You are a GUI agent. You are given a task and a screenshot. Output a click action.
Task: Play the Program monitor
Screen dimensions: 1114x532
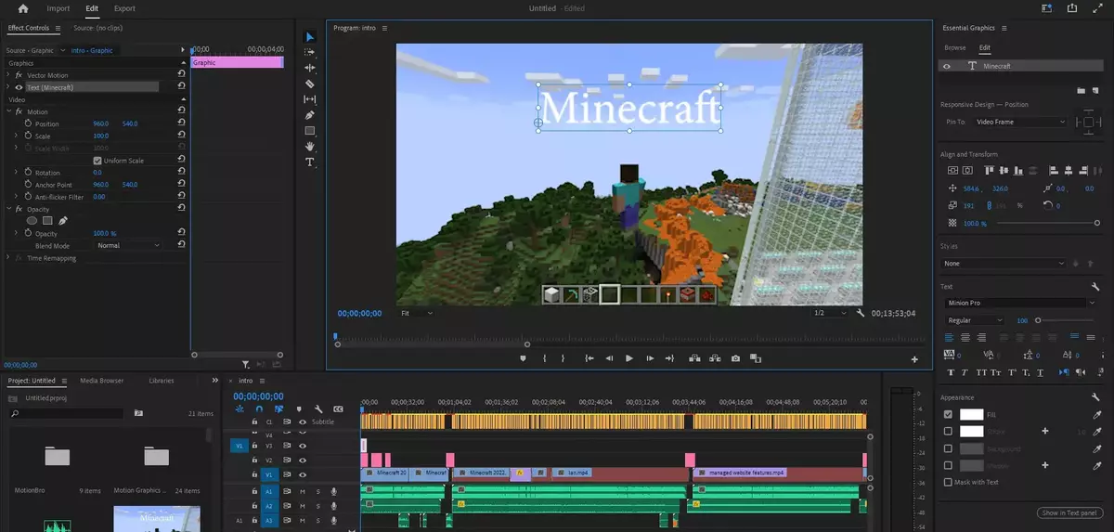point(629,358)
